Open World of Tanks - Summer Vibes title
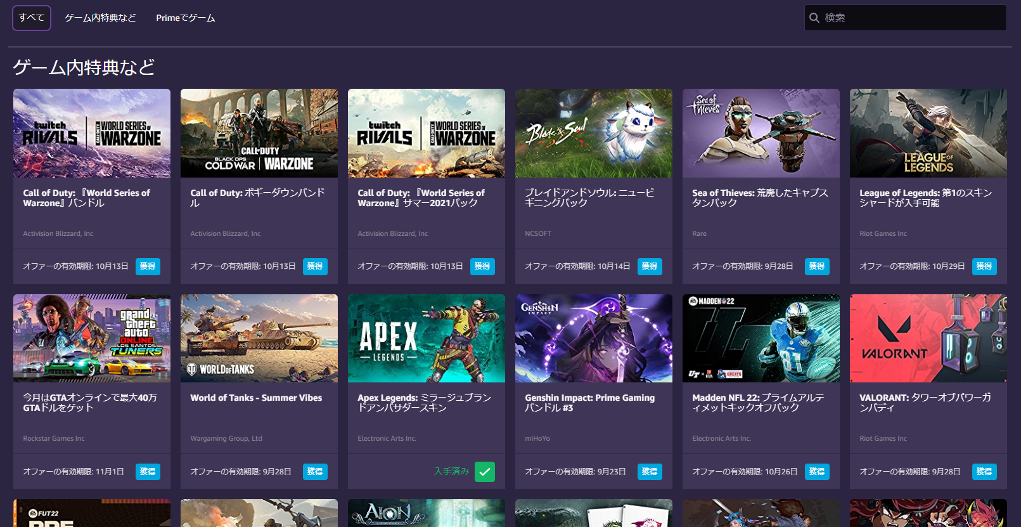The image size is (1021, 527). [x=256, y=398]
